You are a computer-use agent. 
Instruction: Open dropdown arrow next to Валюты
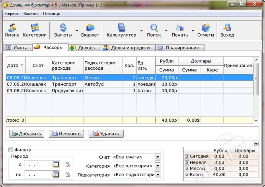pyautogui.click(x=76, y=31)
